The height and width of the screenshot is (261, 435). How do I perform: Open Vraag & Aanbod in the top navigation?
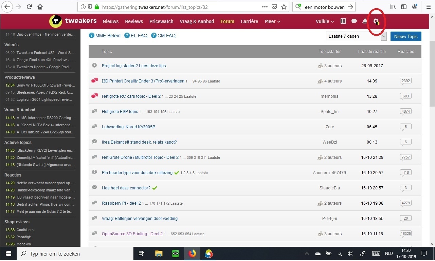pos(197,21)
